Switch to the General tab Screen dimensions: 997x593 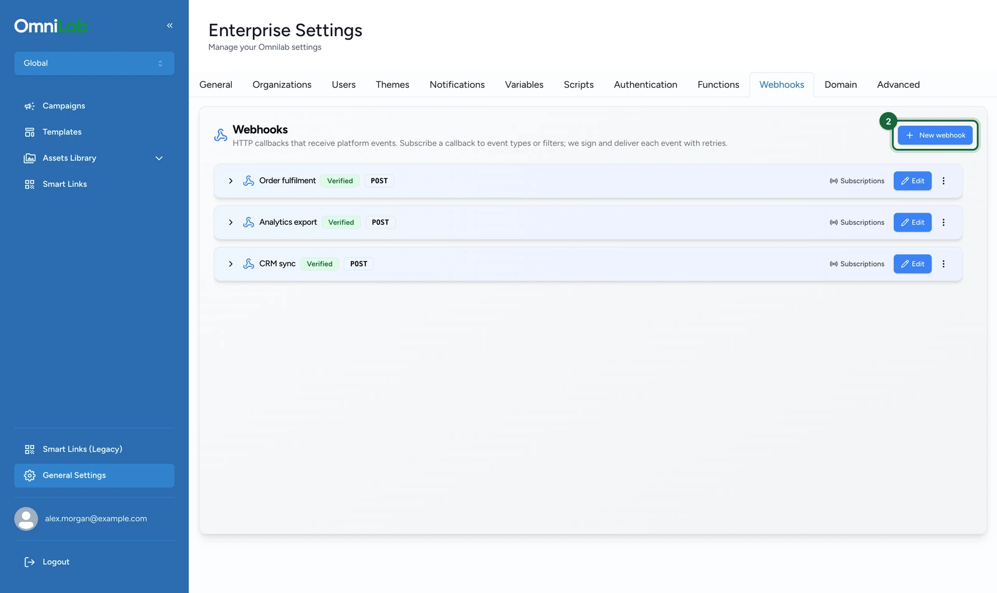(216, 85)
